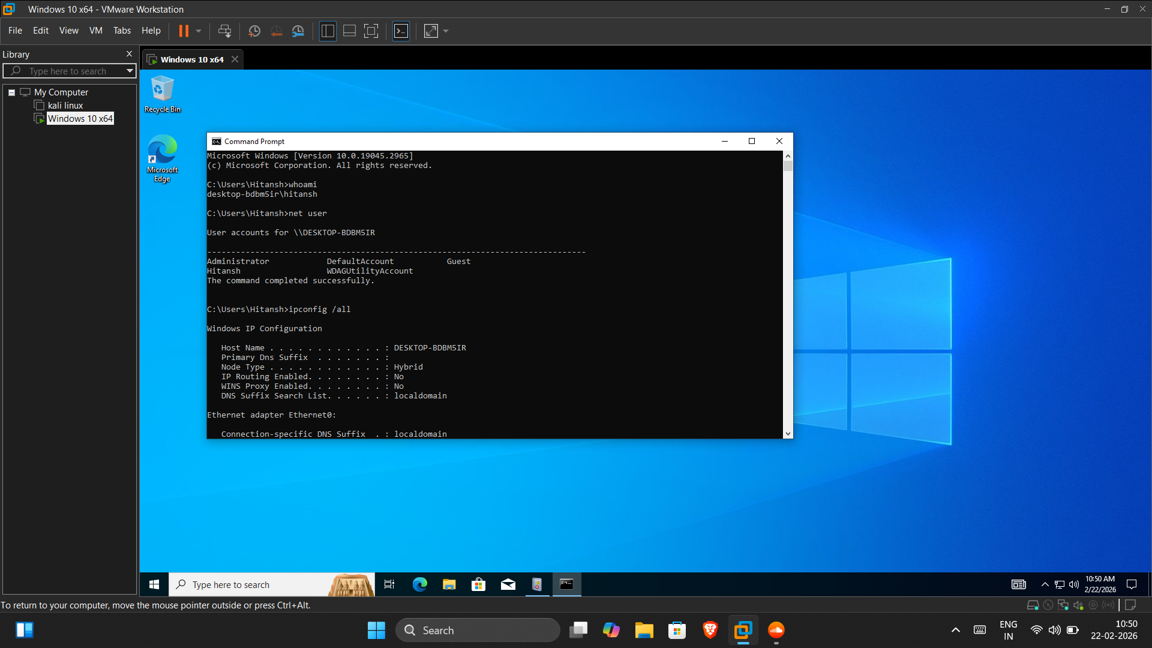Screen dimensions: 1152x648
Task: Enter full screen mode
Action: click(x=371, y=31)
